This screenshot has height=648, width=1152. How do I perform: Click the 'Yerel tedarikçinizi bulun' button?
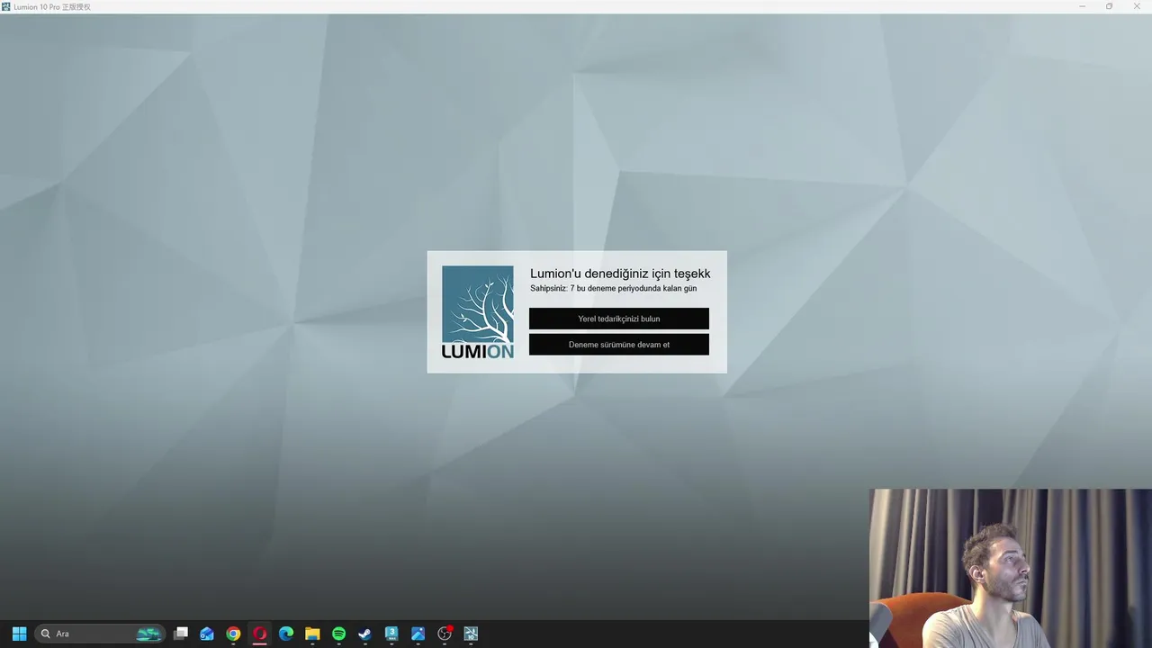pyautogui.click(x=619, y=319)
